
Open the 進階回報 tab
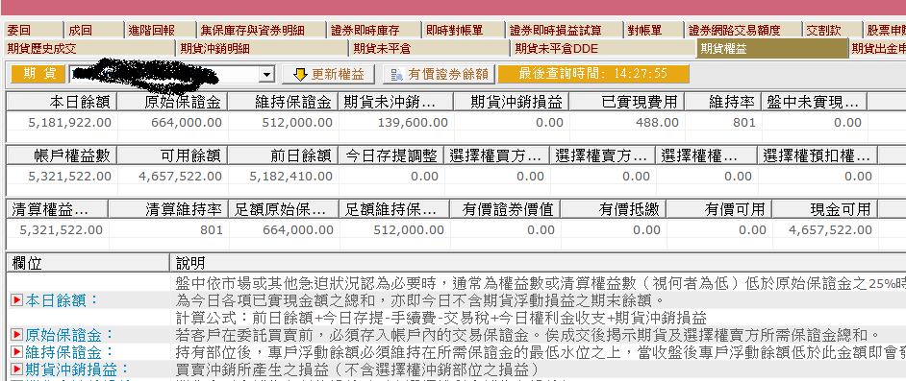(161, 30)
